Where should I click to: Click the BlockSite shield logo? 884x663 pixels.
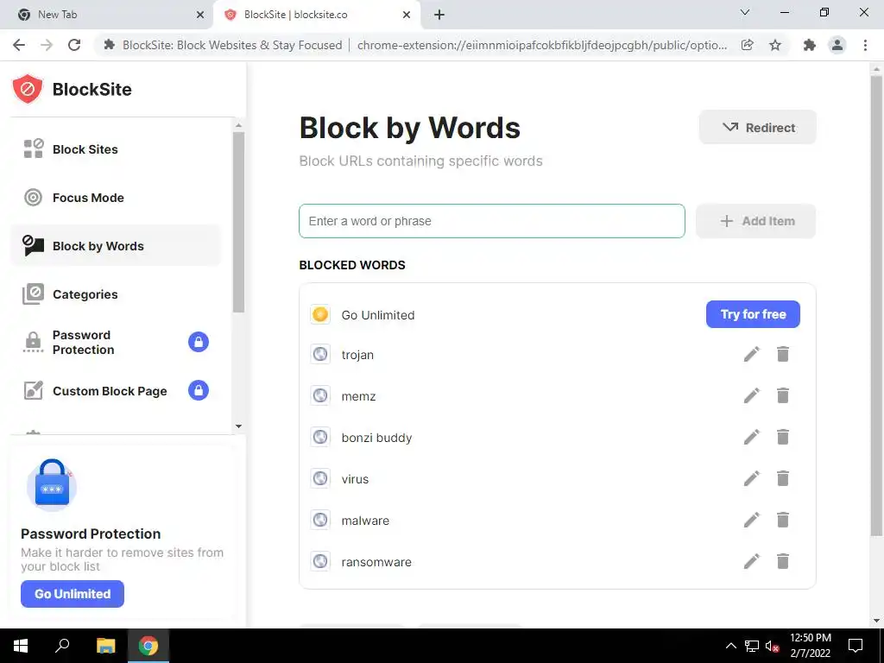(x=27, y=89)
